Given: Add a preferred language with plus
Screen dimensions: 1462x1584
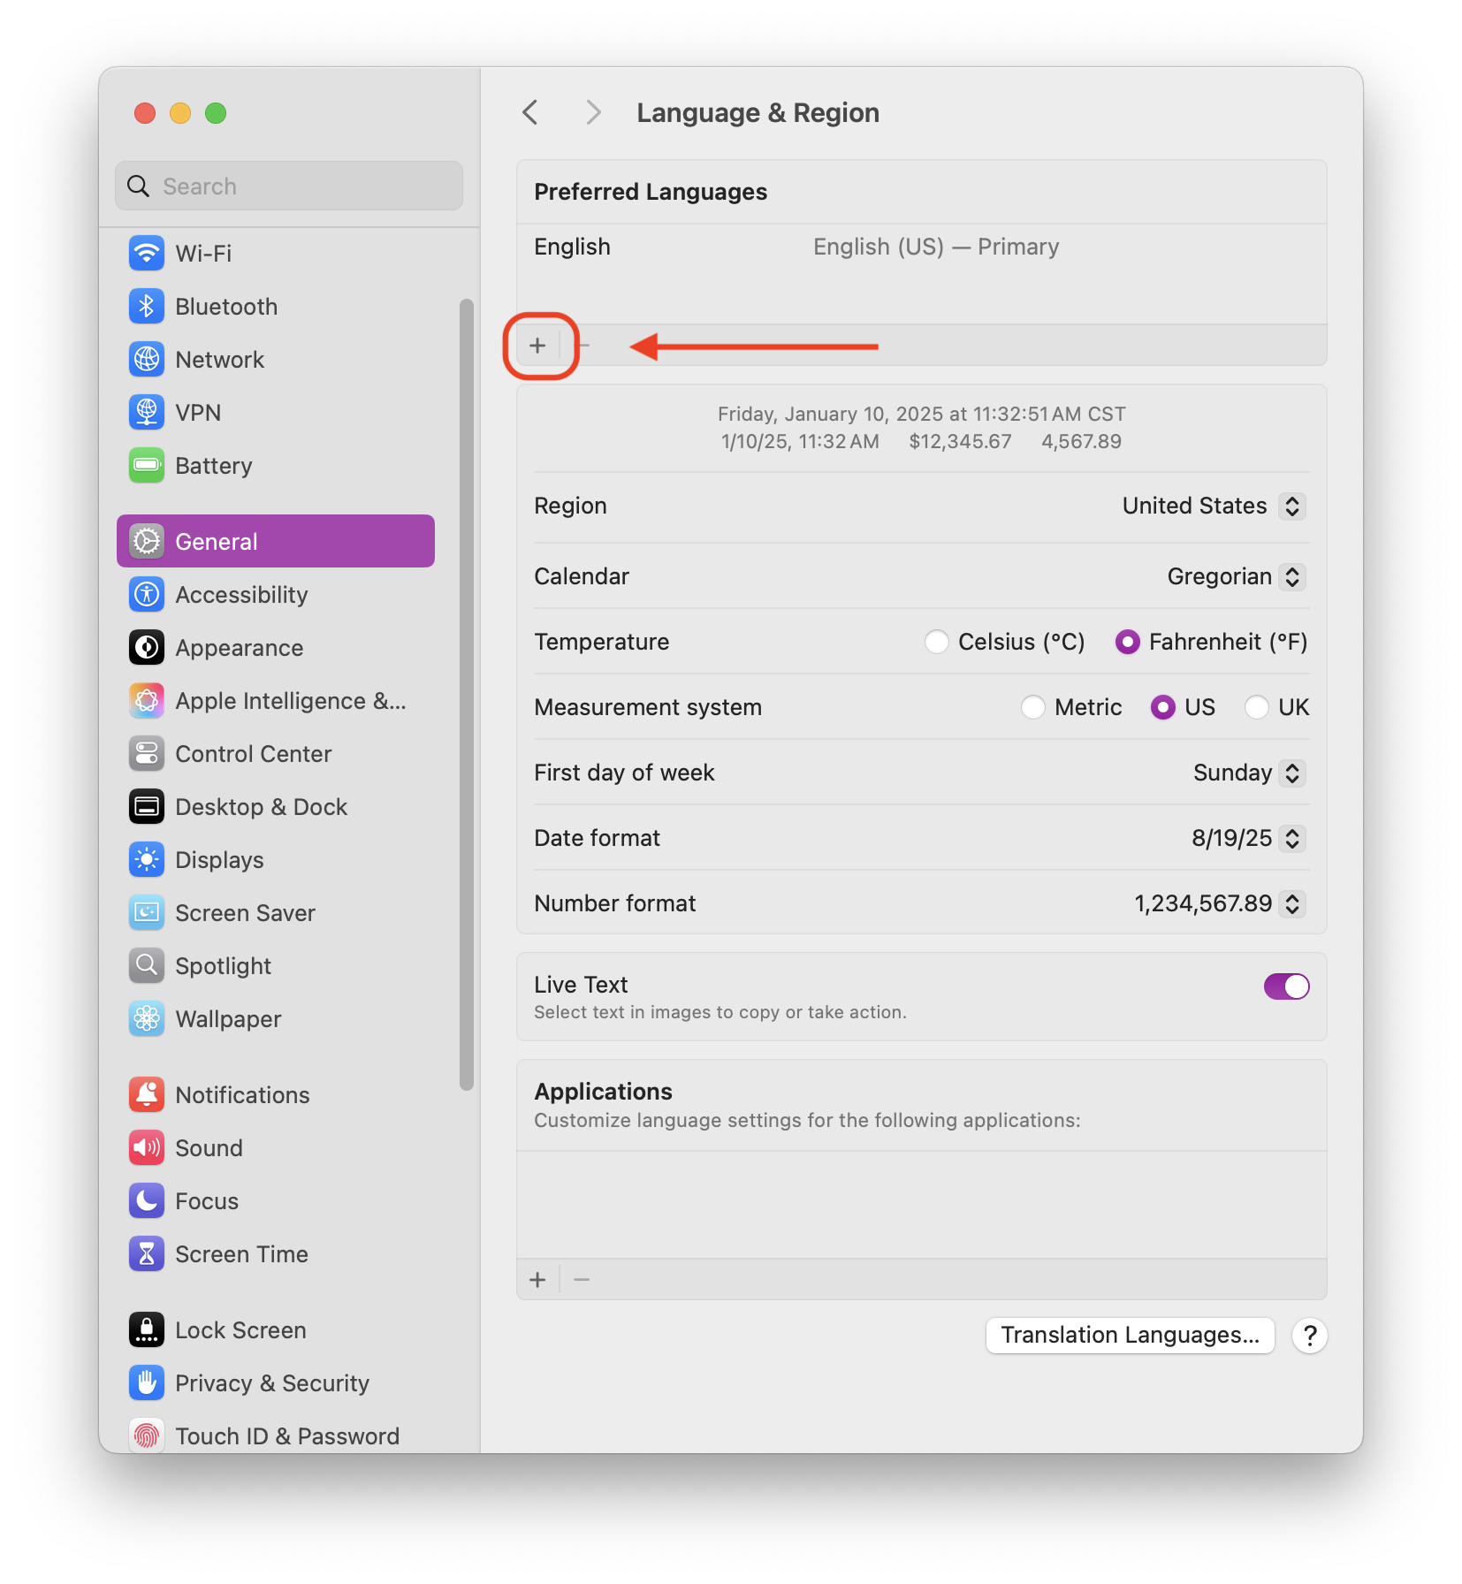Looking at the screenshot, I should pos(537,346).
